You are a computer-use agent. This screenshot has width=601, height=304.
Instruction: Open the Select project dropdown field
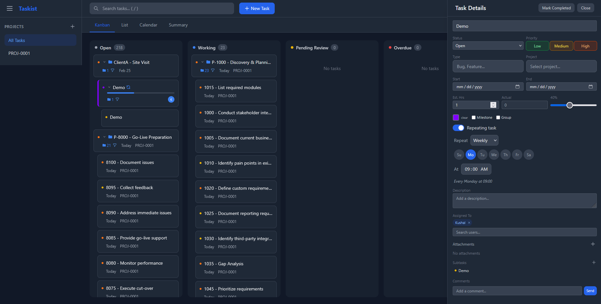coord(561,66)
